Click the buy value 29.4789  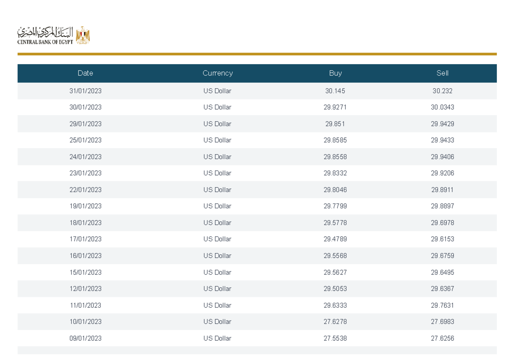(x=335, y=239)
